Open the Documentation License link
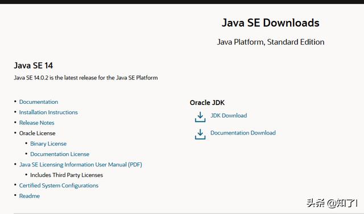Screen dimensions: 364x214 coord(60,154)
